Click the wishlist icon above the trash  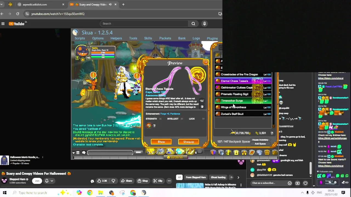(202, 101)
